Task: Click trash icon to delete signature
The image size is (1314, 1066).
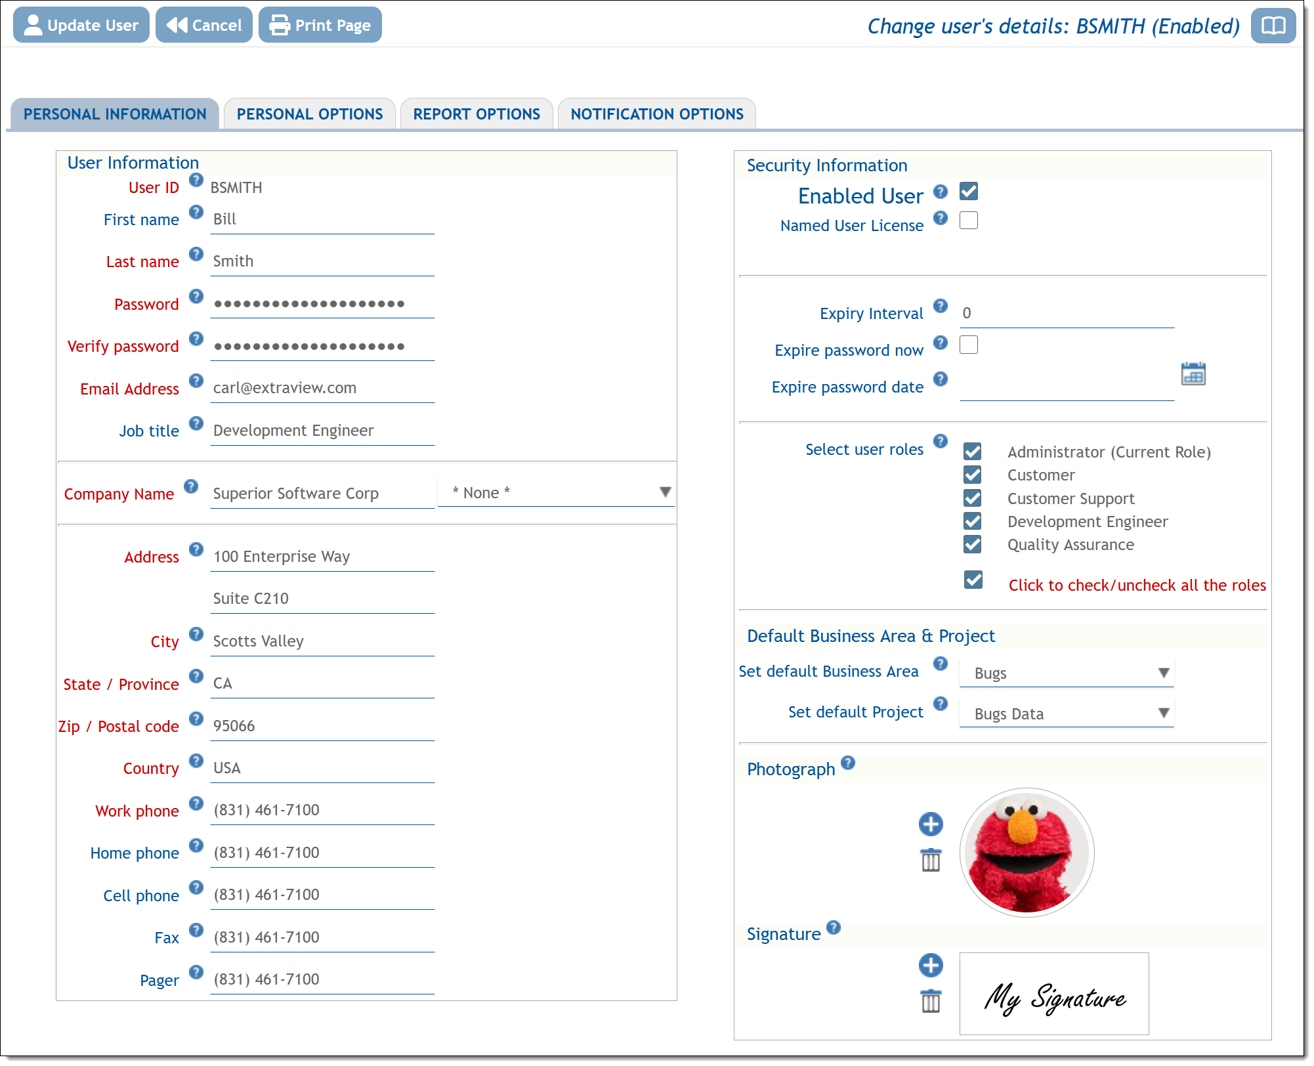Action: [931, 1001]
